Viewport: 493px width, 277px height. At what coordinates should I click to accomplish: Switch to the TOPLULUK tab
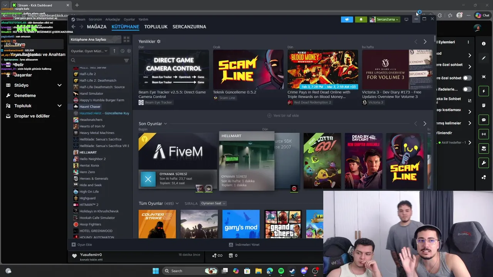tap(156, 27)
